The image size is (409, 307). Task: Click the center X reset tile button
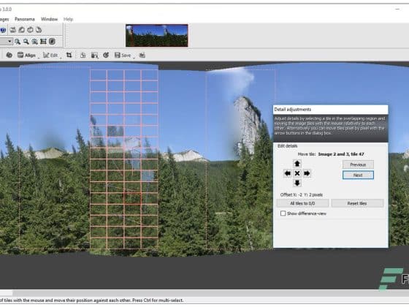pos(297,173)
